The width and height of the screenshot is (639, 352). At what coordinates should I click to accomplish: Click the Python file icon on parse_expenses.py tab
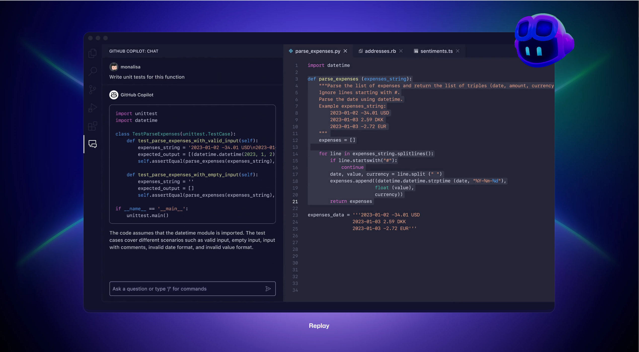tap(291, 51)
